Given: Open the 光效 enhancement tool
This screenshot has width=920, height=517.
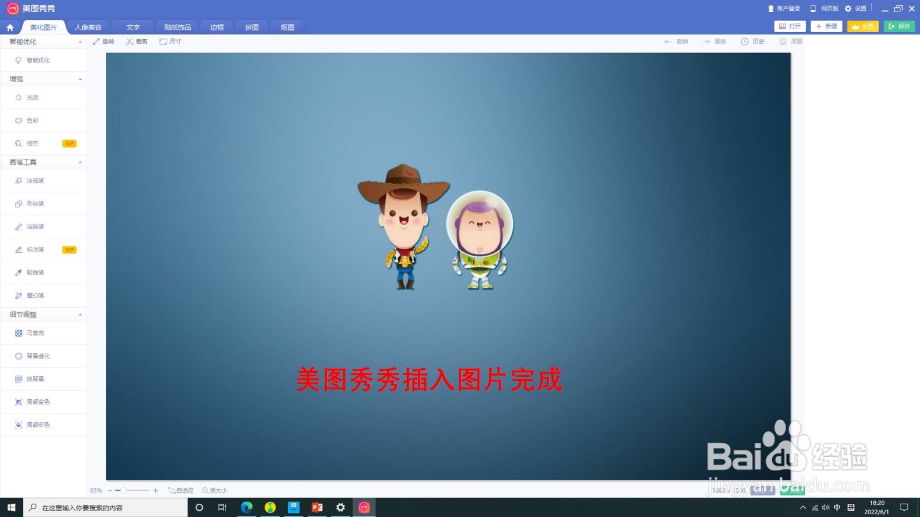Looking at the screenshot, I should click(44, 98).
